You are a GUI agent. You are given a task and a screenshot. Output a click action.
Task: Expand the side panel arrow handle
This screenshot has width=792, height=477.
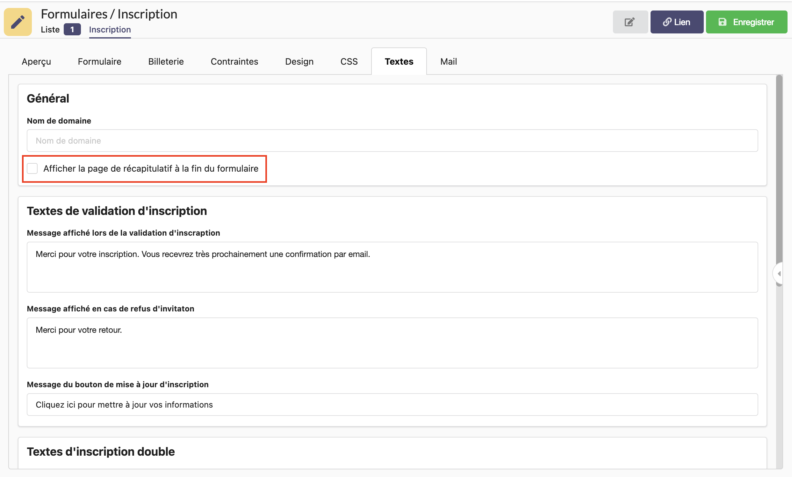[x=779, y=274]
